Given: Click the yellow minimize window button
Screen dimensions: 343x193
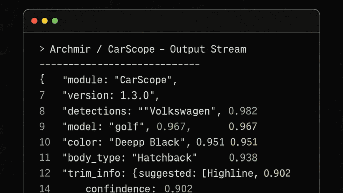Looking at the screenshot, I should point(45,21).
